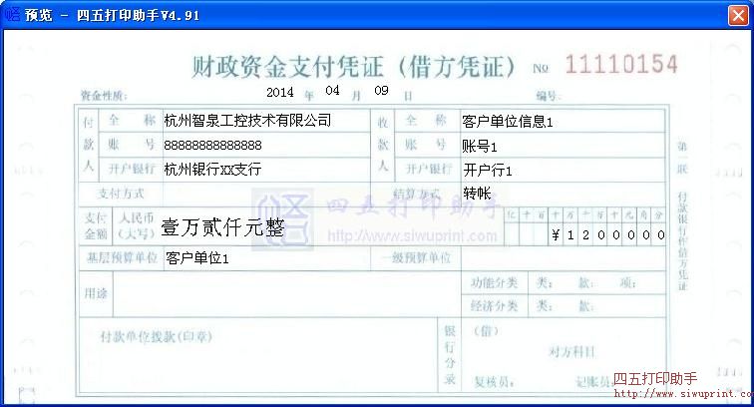Screen dimensions: 754x407
Task: Close the preview window
Action: tap(738, 15)
